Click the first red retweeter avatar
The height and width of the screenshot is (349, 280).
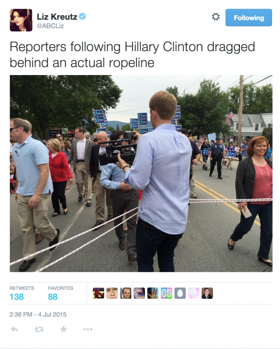pyautogui.click(x=99, y=293)
